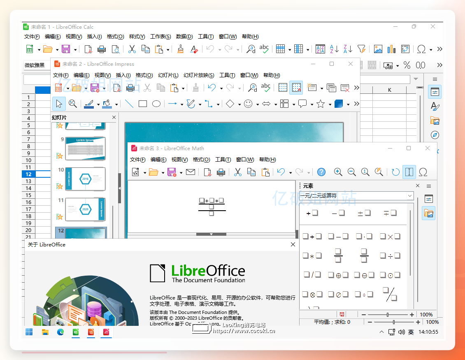Click the Calc row header 15
The height and width of the screenshot is (360, 465).
point(28,195)
